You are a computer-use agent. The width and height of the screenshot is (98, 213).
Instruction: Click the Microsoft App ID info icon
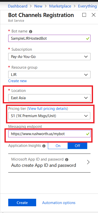[67, 160]
